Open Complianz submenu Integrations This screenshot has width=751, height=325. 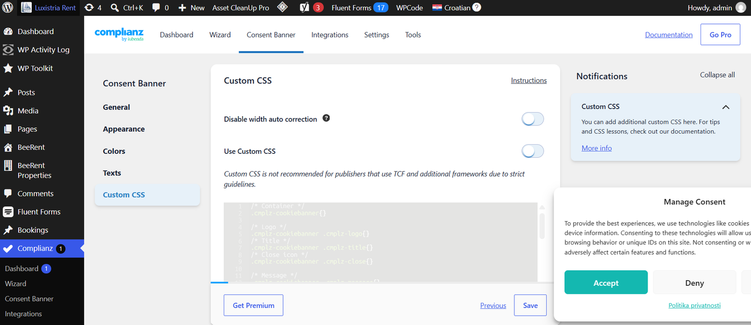click(x=23, y=314)
